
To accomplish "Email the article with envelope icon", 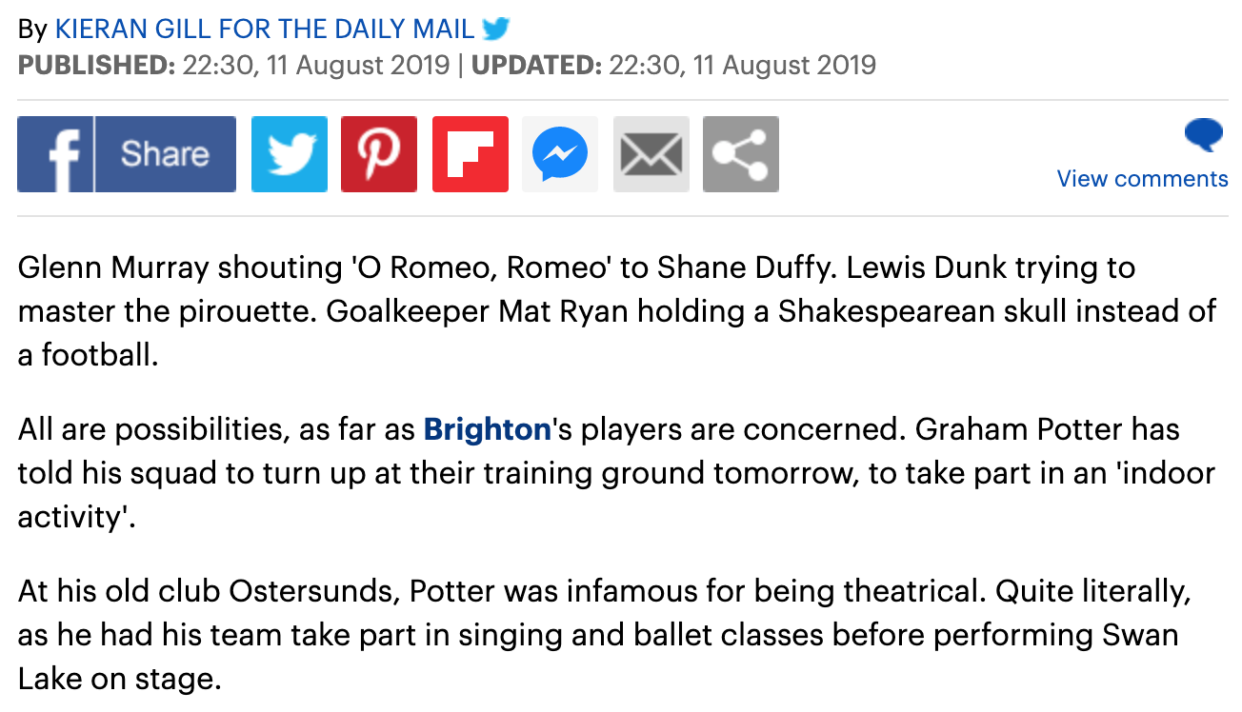I will tap(651, 154).
